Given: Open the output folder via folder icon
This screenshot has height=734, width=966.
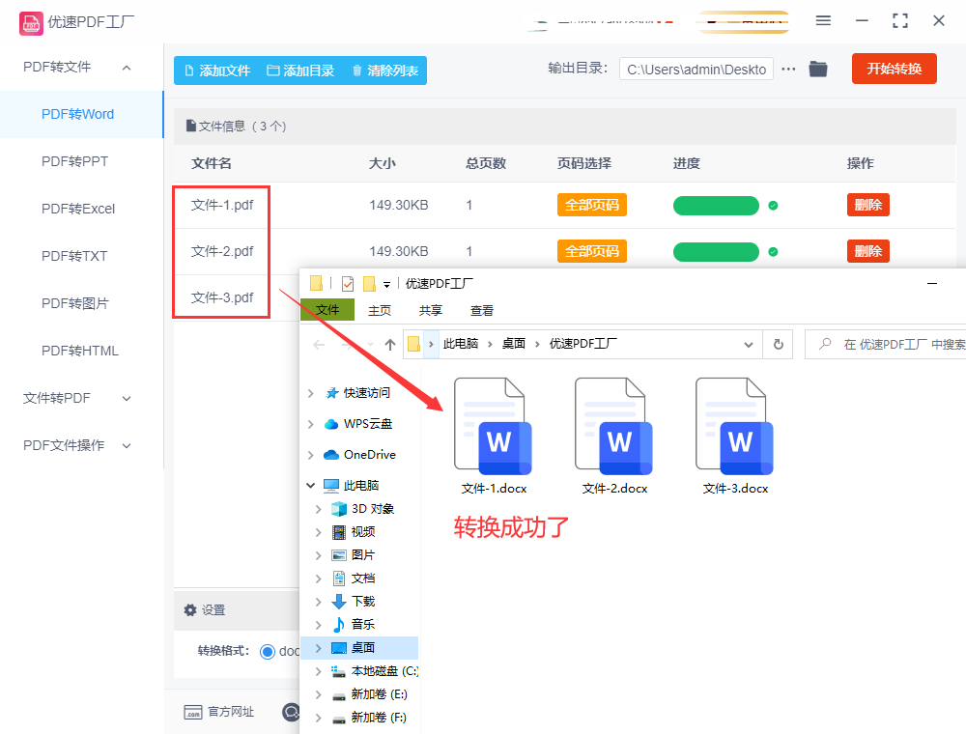Looking at the screenshot, I should (818, 69).
